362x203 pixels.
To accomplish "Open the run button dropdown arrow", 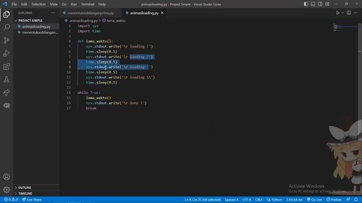I will pos(342,13).
